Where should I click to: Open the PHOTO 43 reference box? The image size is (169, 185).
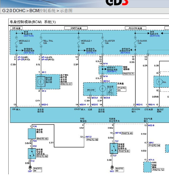[x=127, y=133]
